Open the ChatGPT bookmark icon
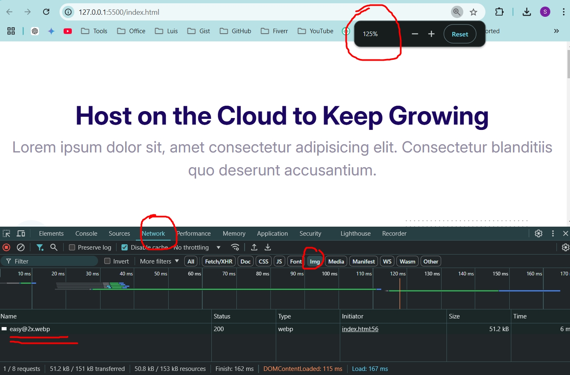Viewport: 570px width, 375px height. [x=35, y=31]
